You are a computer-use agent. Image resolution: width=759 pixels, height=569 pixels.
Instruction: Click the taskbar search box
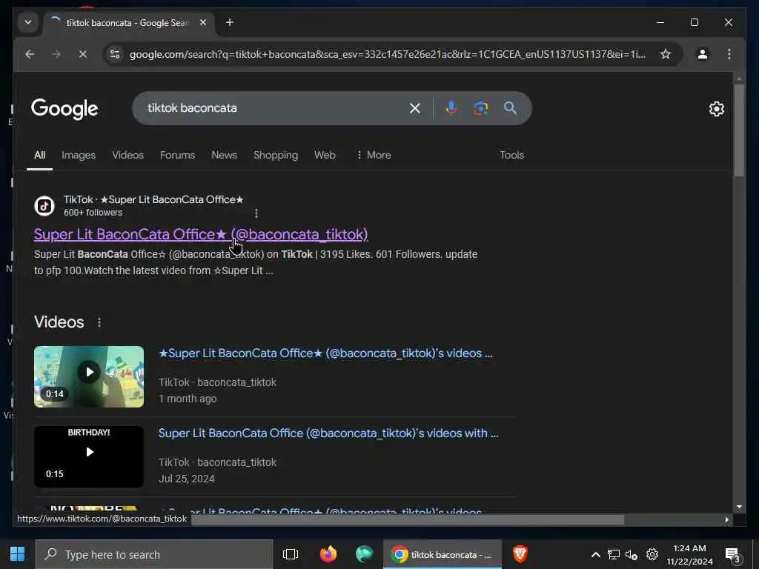pos(154,554)
